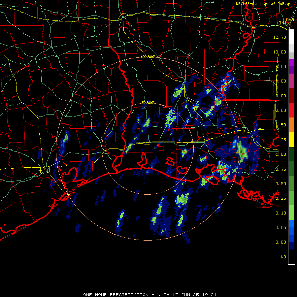Click the 10.00 legend value

[x=280, y=52]
